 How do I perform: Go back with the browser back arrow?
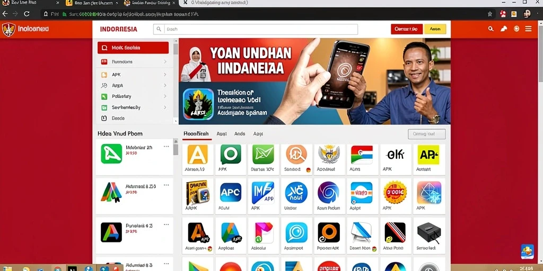point(4,14)
